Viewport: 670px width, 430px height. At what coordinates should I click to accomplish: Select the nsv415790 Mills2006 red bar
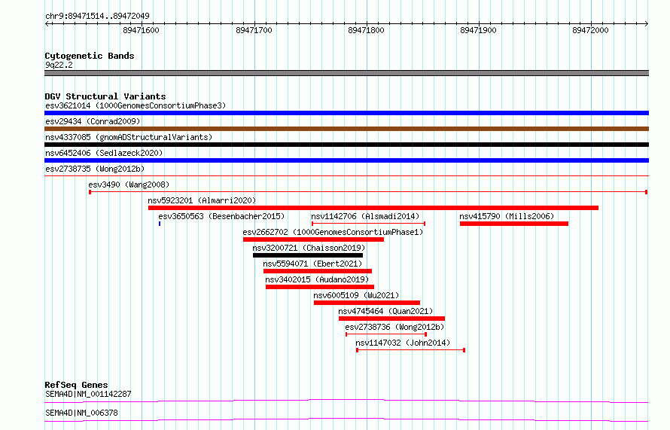pos(514,224)
